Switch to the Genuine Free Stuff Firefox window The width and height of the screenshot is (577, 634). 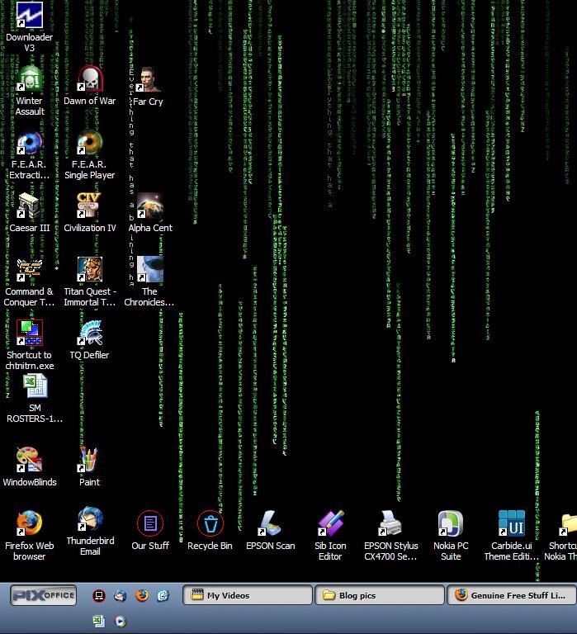[x=512, y=595]
